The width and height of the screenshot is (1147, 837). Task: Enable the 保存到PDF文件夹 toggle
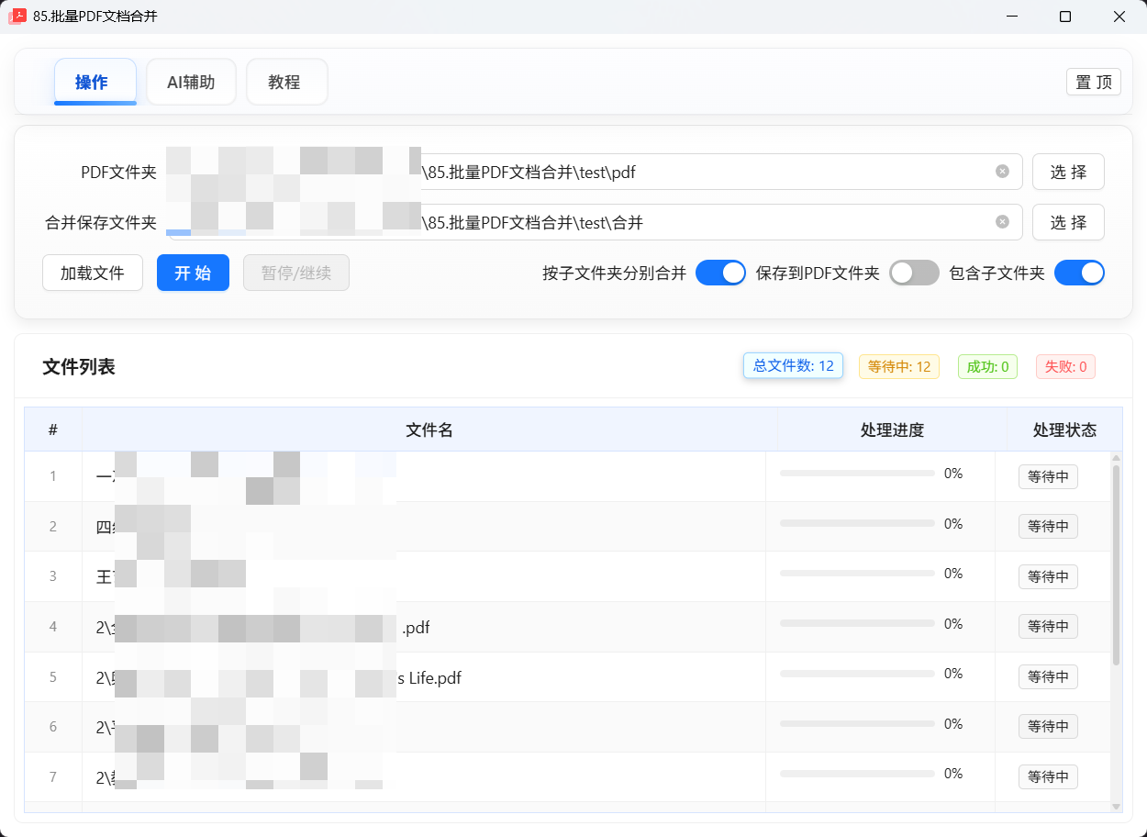click(914, 273)
